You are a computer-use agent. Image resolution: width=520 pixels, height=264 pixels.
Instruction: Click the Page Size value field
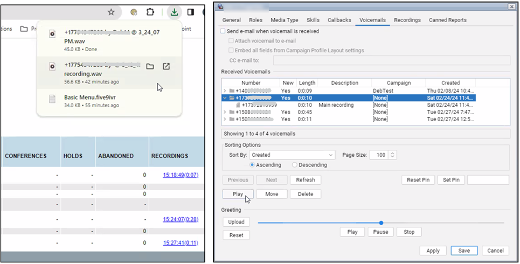[x=379, y=155]
